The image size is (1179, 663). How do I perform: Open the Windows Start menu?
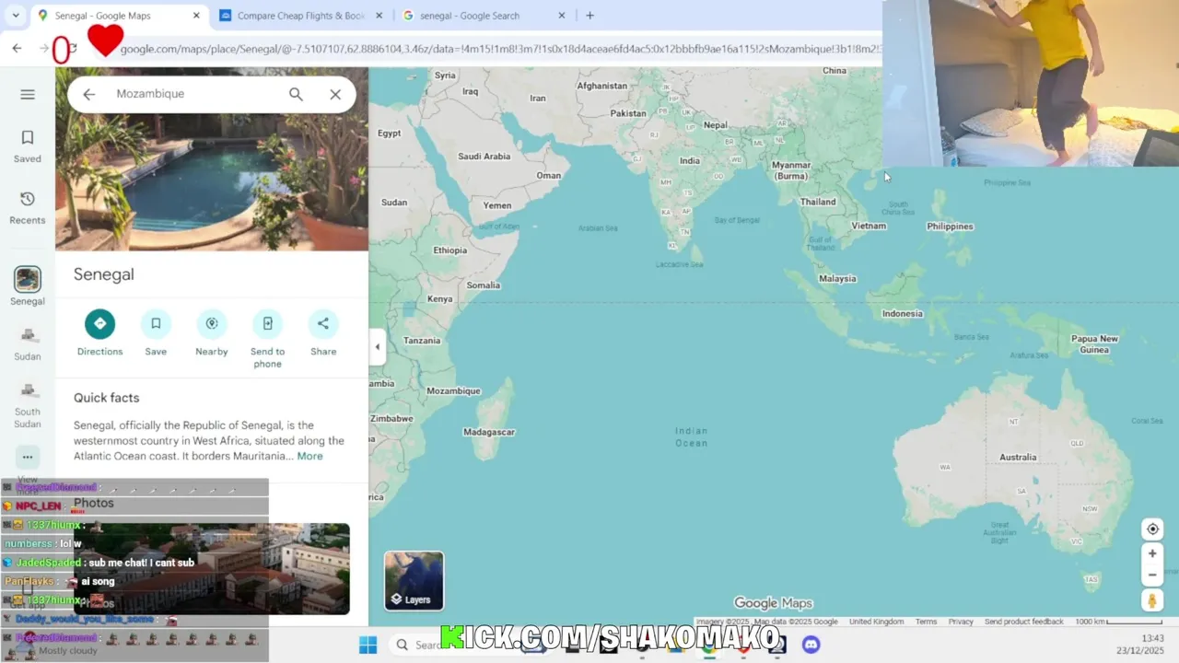coord(368,645)
